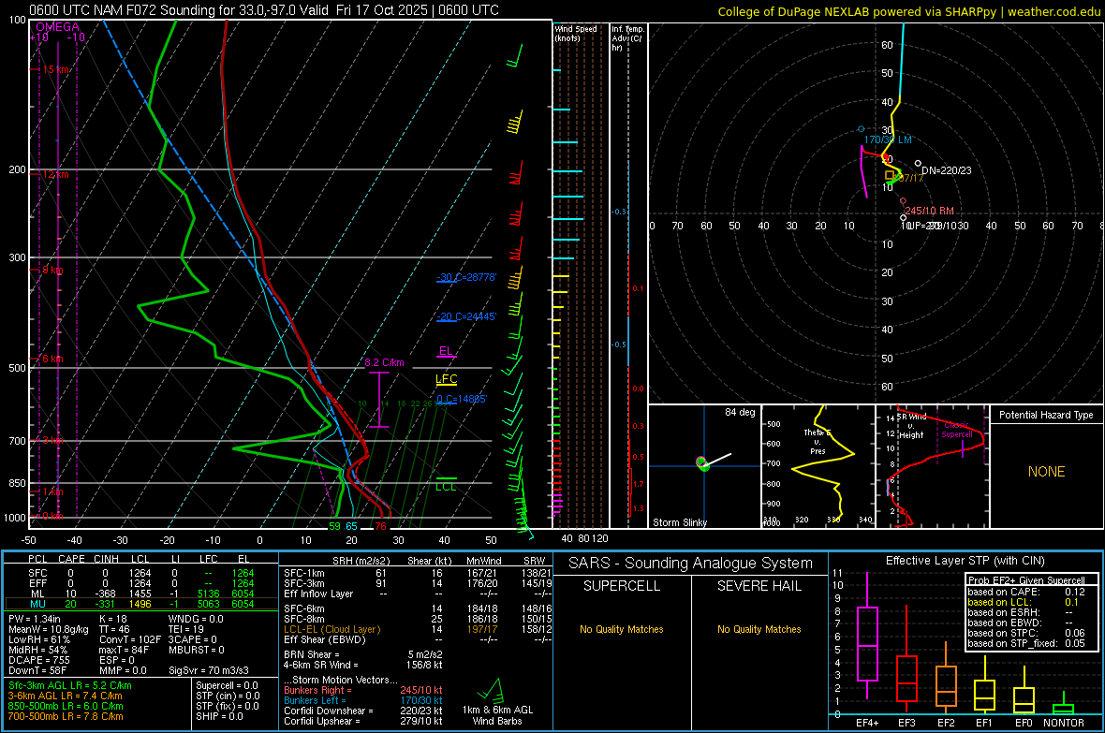Click the 'Prob EF2+ Given Supercell' heading
Viewport: 1105px width, 733px height.
(1026, 580)
